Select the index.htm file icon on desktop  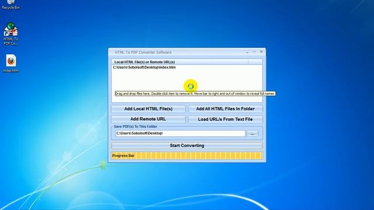point(11,64)
